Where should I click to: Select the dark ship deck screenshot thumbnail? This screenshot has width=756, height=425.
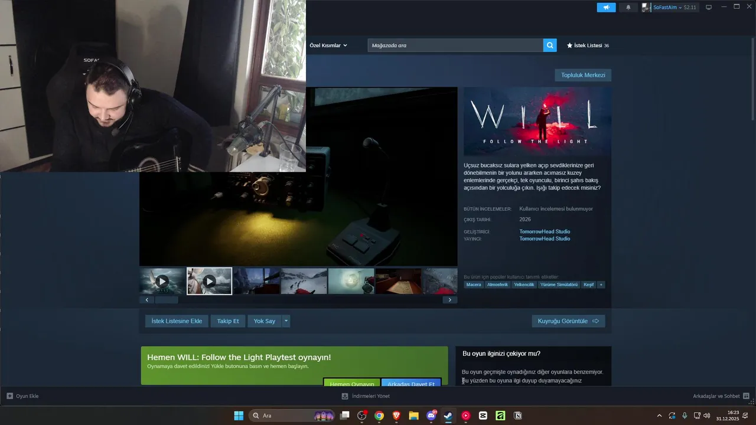[x=257, y=281]
